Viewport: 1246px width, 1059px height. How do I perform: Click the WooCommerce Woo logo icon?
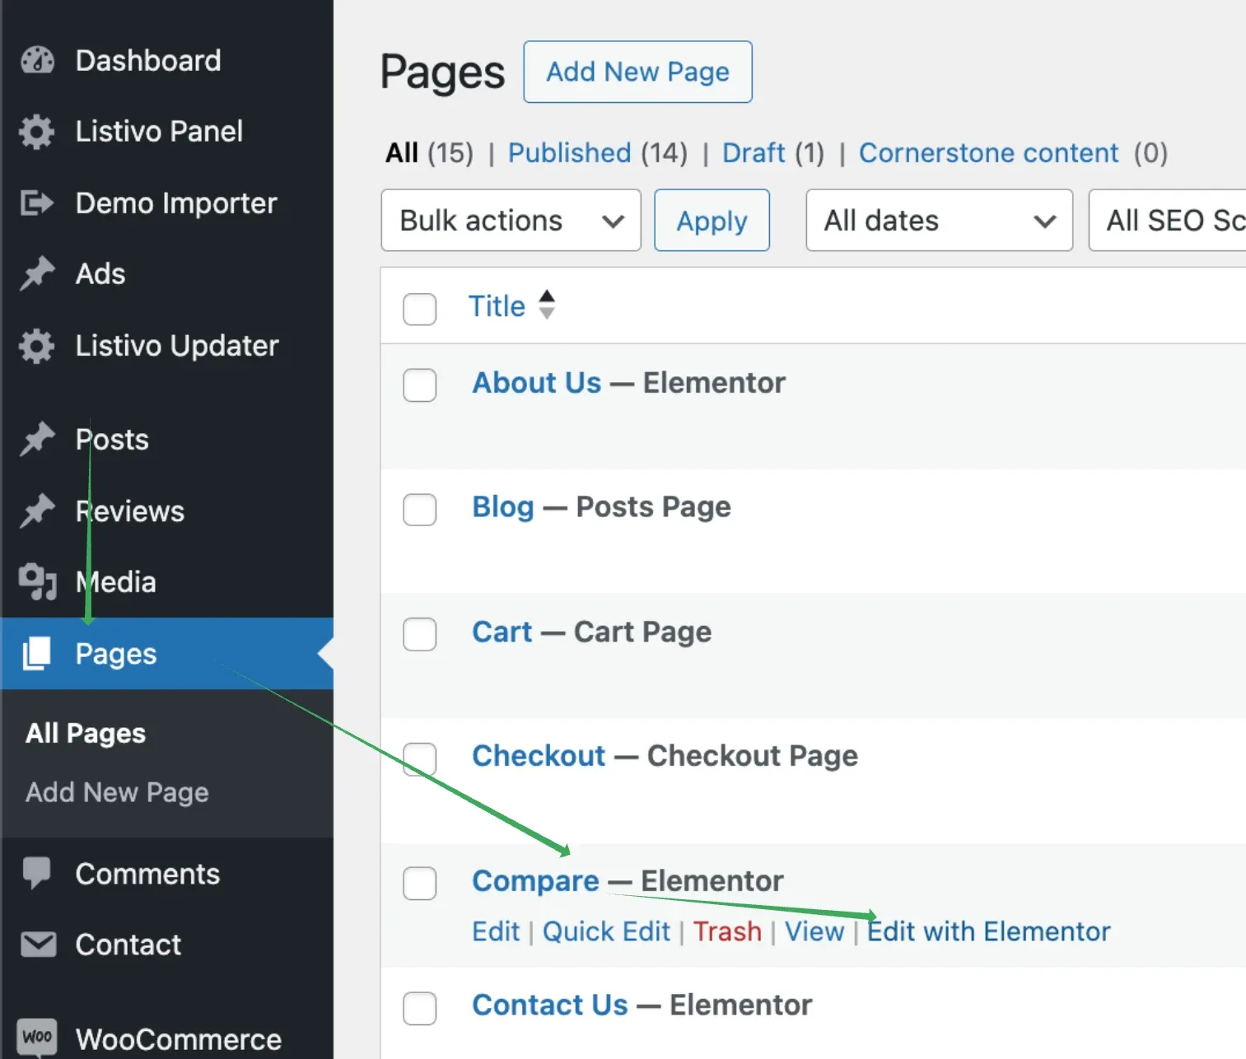37,1037
